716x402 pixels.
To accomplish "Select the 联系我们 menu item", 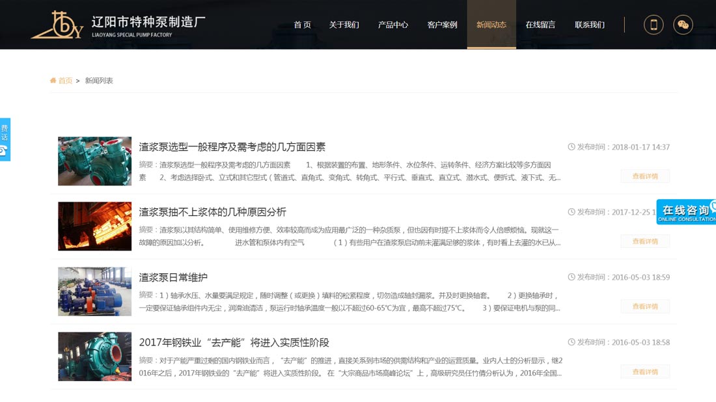I will click(588, 25).
